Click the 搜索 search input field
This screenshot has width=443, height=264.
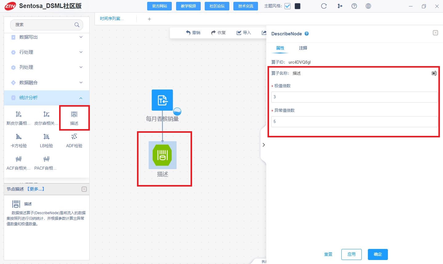click(x=46, y=25)
